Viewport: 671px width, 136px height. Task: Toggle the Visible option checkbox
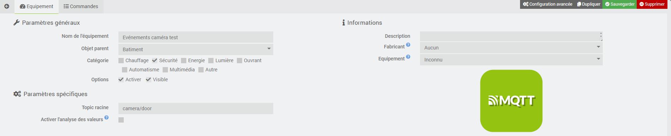click(148, 79)
